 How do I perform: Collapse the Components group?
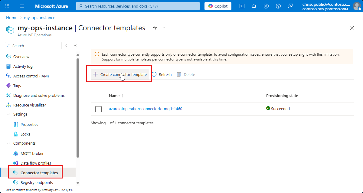coord(8,143)
